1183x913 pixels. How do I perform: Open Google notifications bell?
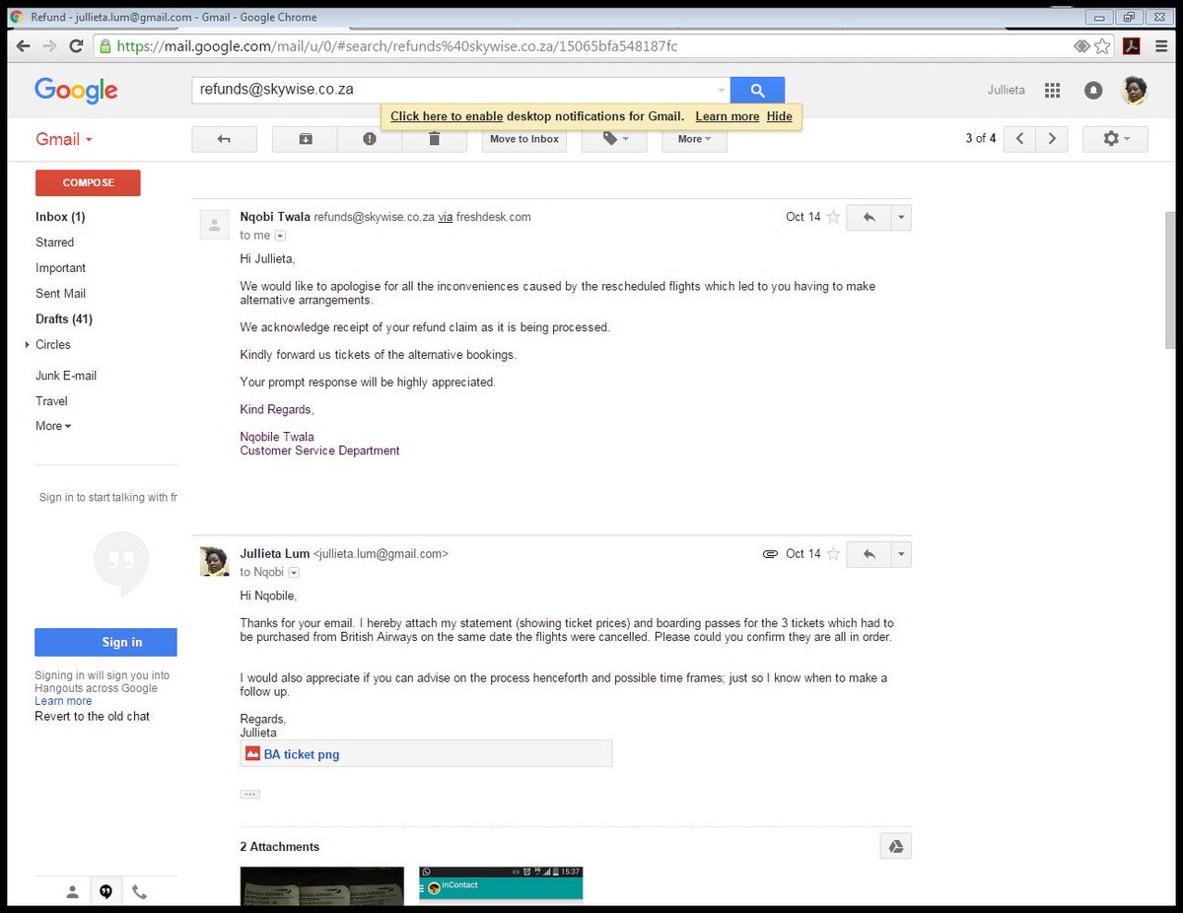[x=1093, y=90]
